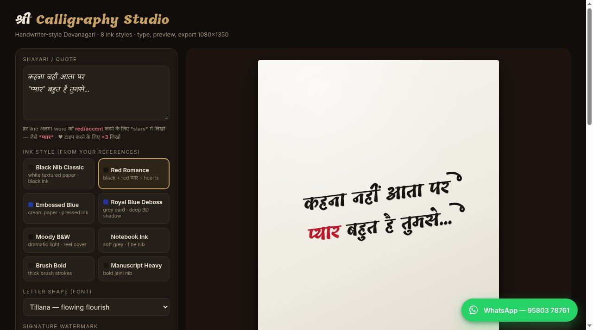Select the Black Nib Classic ink style
The height and width of the screenshot is (330, 593).
59,174
